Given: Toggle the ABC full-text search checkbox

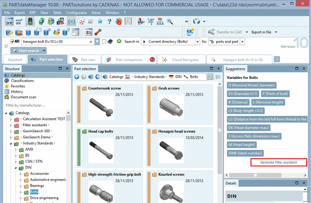Looking at the screenshot, I should [12, 41].
